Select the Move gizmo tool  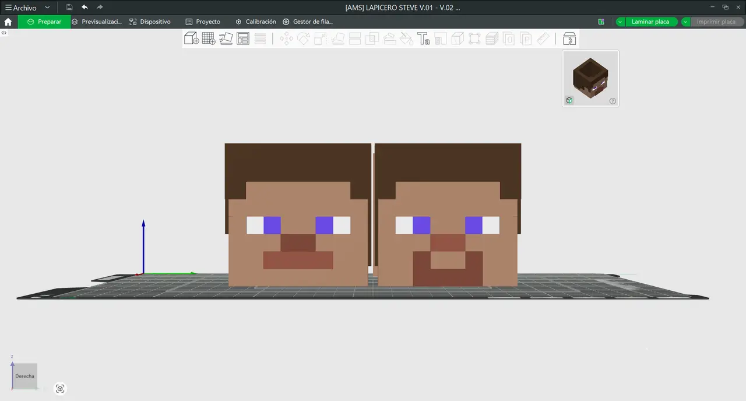point(286,38)
